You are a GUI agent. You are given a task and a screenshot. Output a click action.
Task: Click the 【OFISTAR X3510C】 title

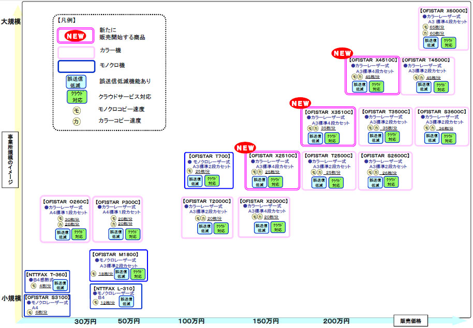[x=329, y=112]
